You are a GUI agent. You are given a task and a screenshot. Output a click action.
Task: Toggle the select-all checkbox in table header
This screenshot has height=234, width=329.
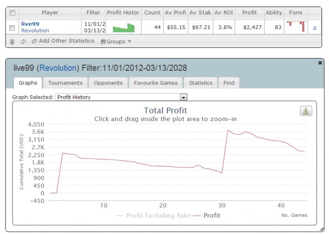[13, 13]
